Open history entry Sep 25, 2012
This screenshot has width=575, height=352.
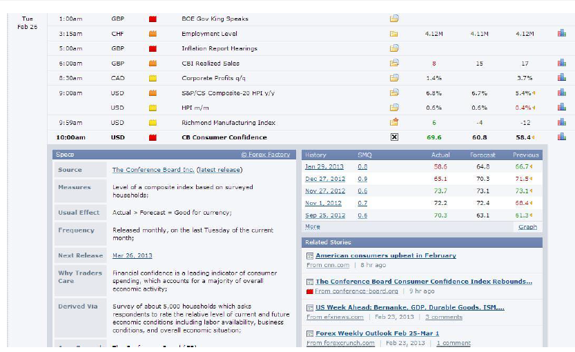point(325,215)
